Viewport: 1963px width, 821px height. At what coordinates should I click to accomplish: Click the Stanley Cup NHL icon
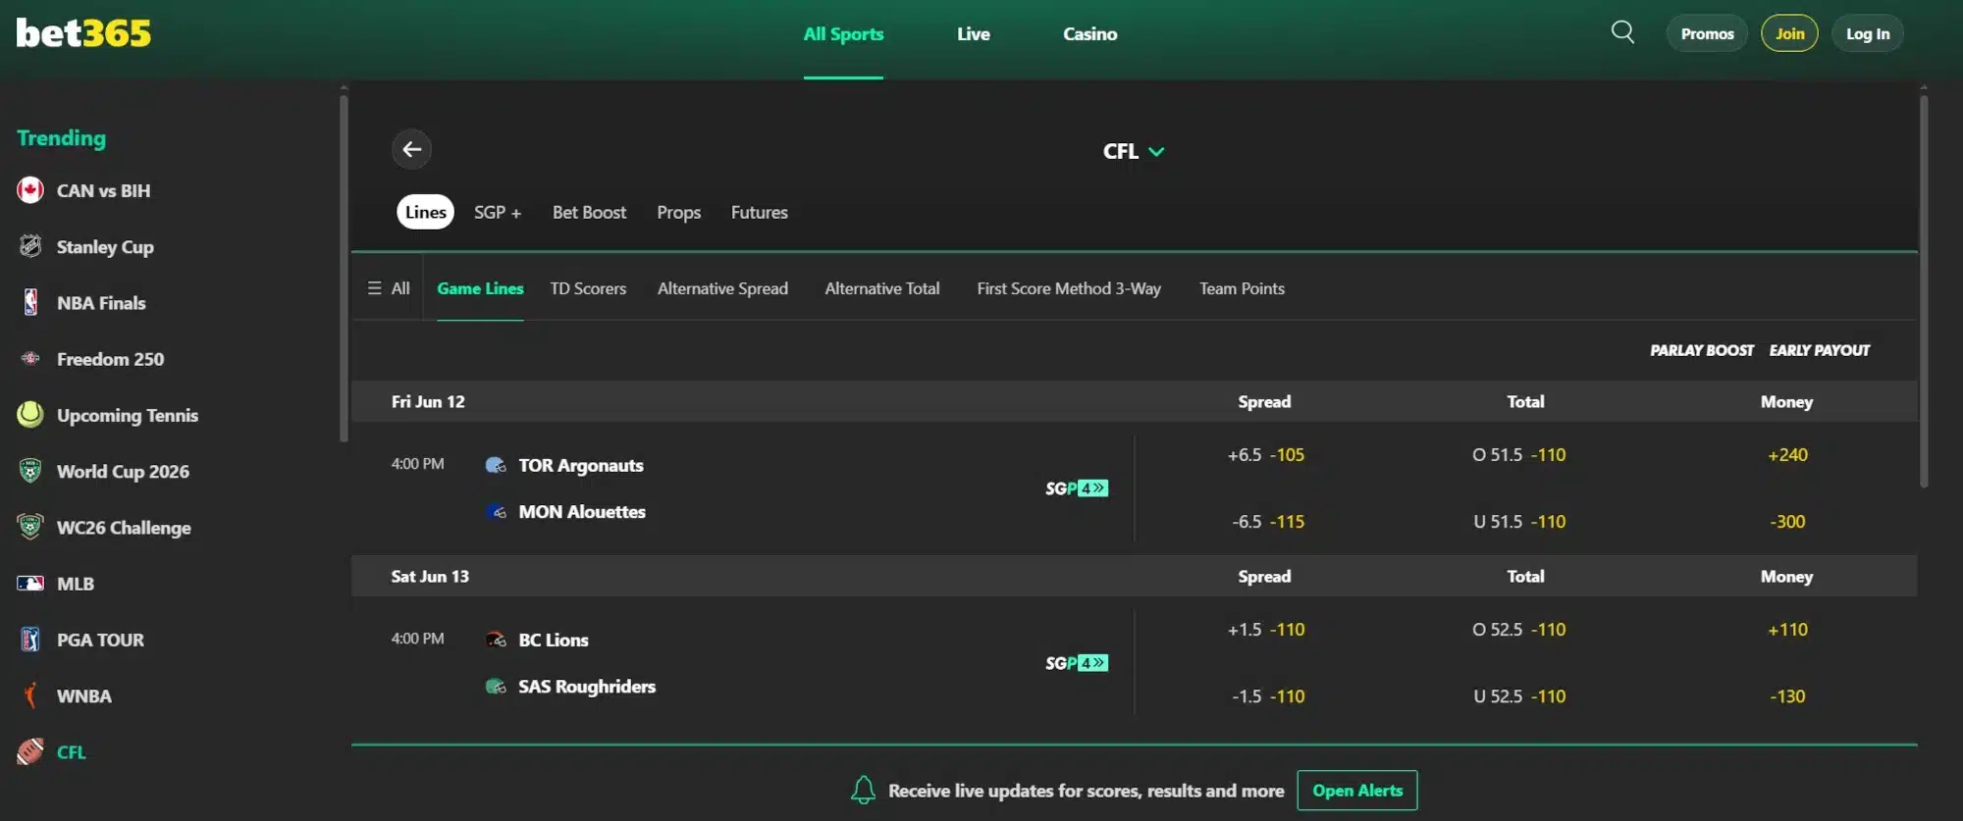(x=30, y=246)
